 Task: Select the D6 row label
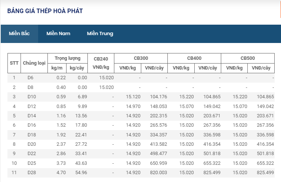(x=31, y=78)
